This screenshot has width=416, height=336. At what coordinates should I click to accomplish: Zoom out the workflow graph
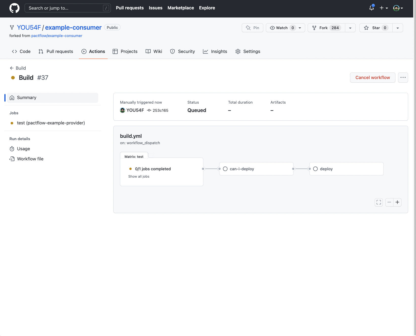point(389,202)
